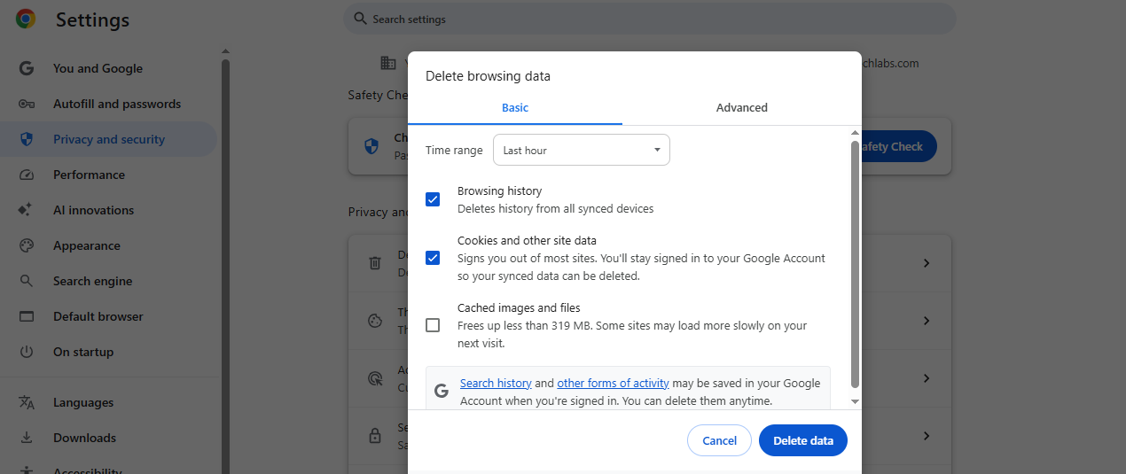Image resolution: width=1126 pixels, height=474 pixels.
Task: Select the Basic tab
Action: click(514, 107)
